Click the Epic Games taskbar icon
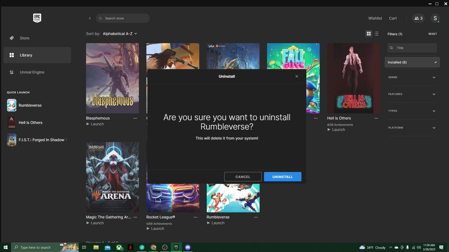Screen dimensions: 449x252 (176, 248)
